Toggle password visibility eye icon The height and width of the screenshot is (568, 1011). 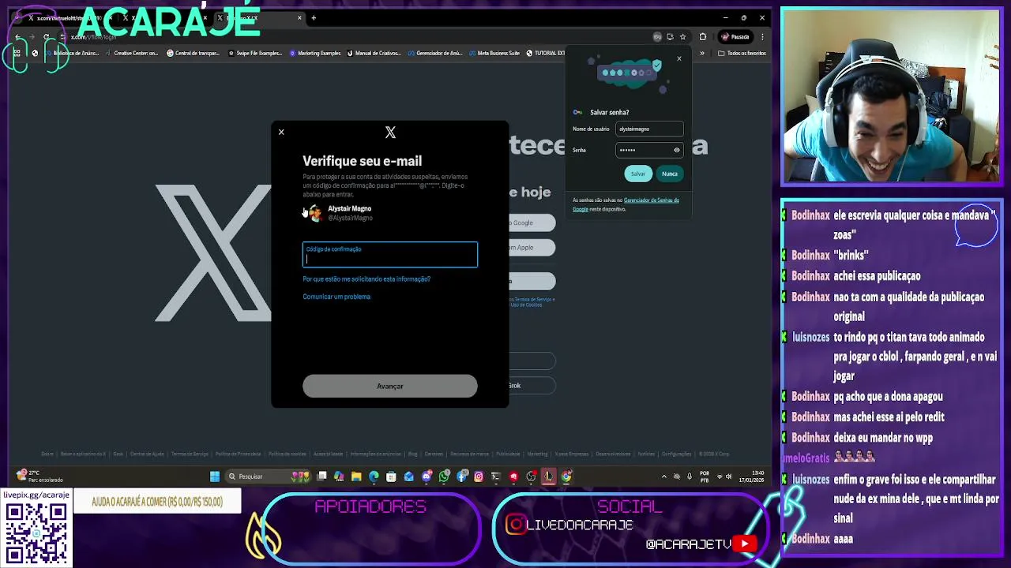tap(676, 150)
